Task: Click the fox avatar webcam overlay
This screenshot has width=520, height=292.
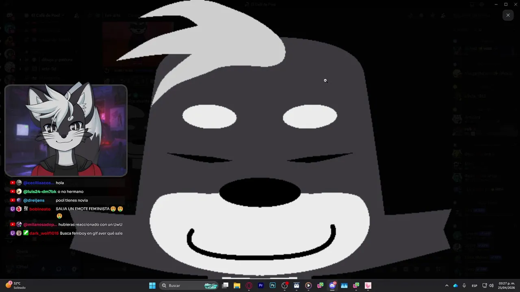Action: tap(66, 131)
